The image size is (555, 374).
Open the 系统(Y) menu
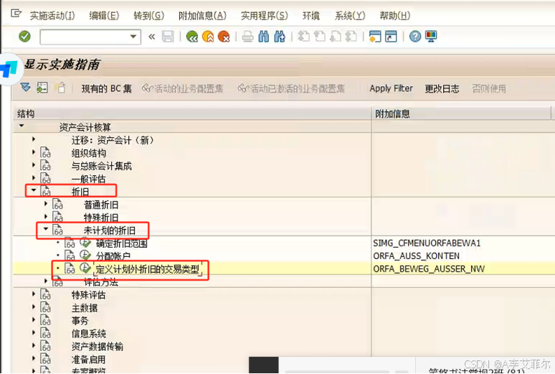(x=350, y=16)
